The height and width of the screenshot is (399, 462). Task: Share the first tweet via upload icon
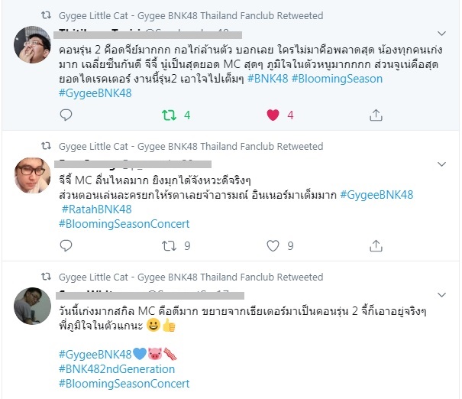[x=376, y=115]
